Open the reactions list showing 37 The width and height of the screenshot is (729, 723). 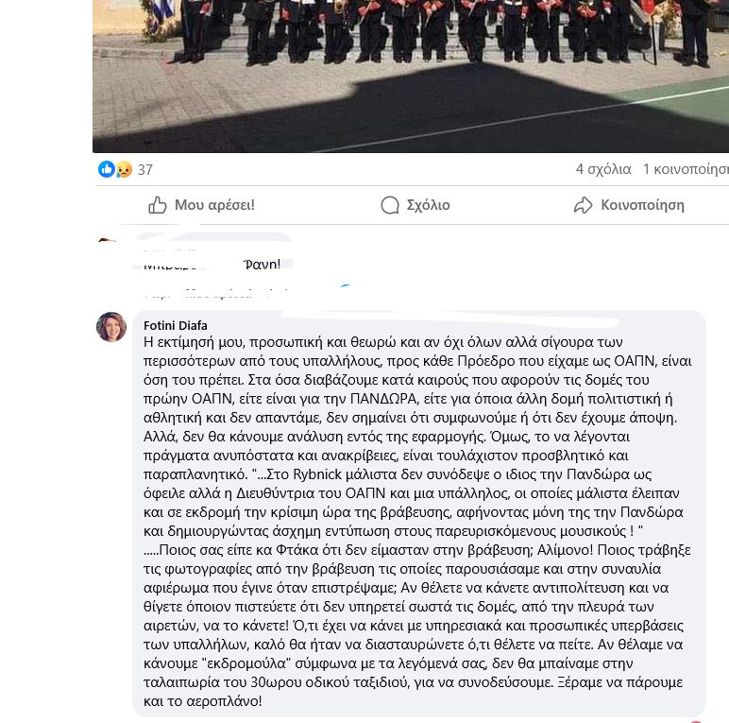(x=145, y=170)
